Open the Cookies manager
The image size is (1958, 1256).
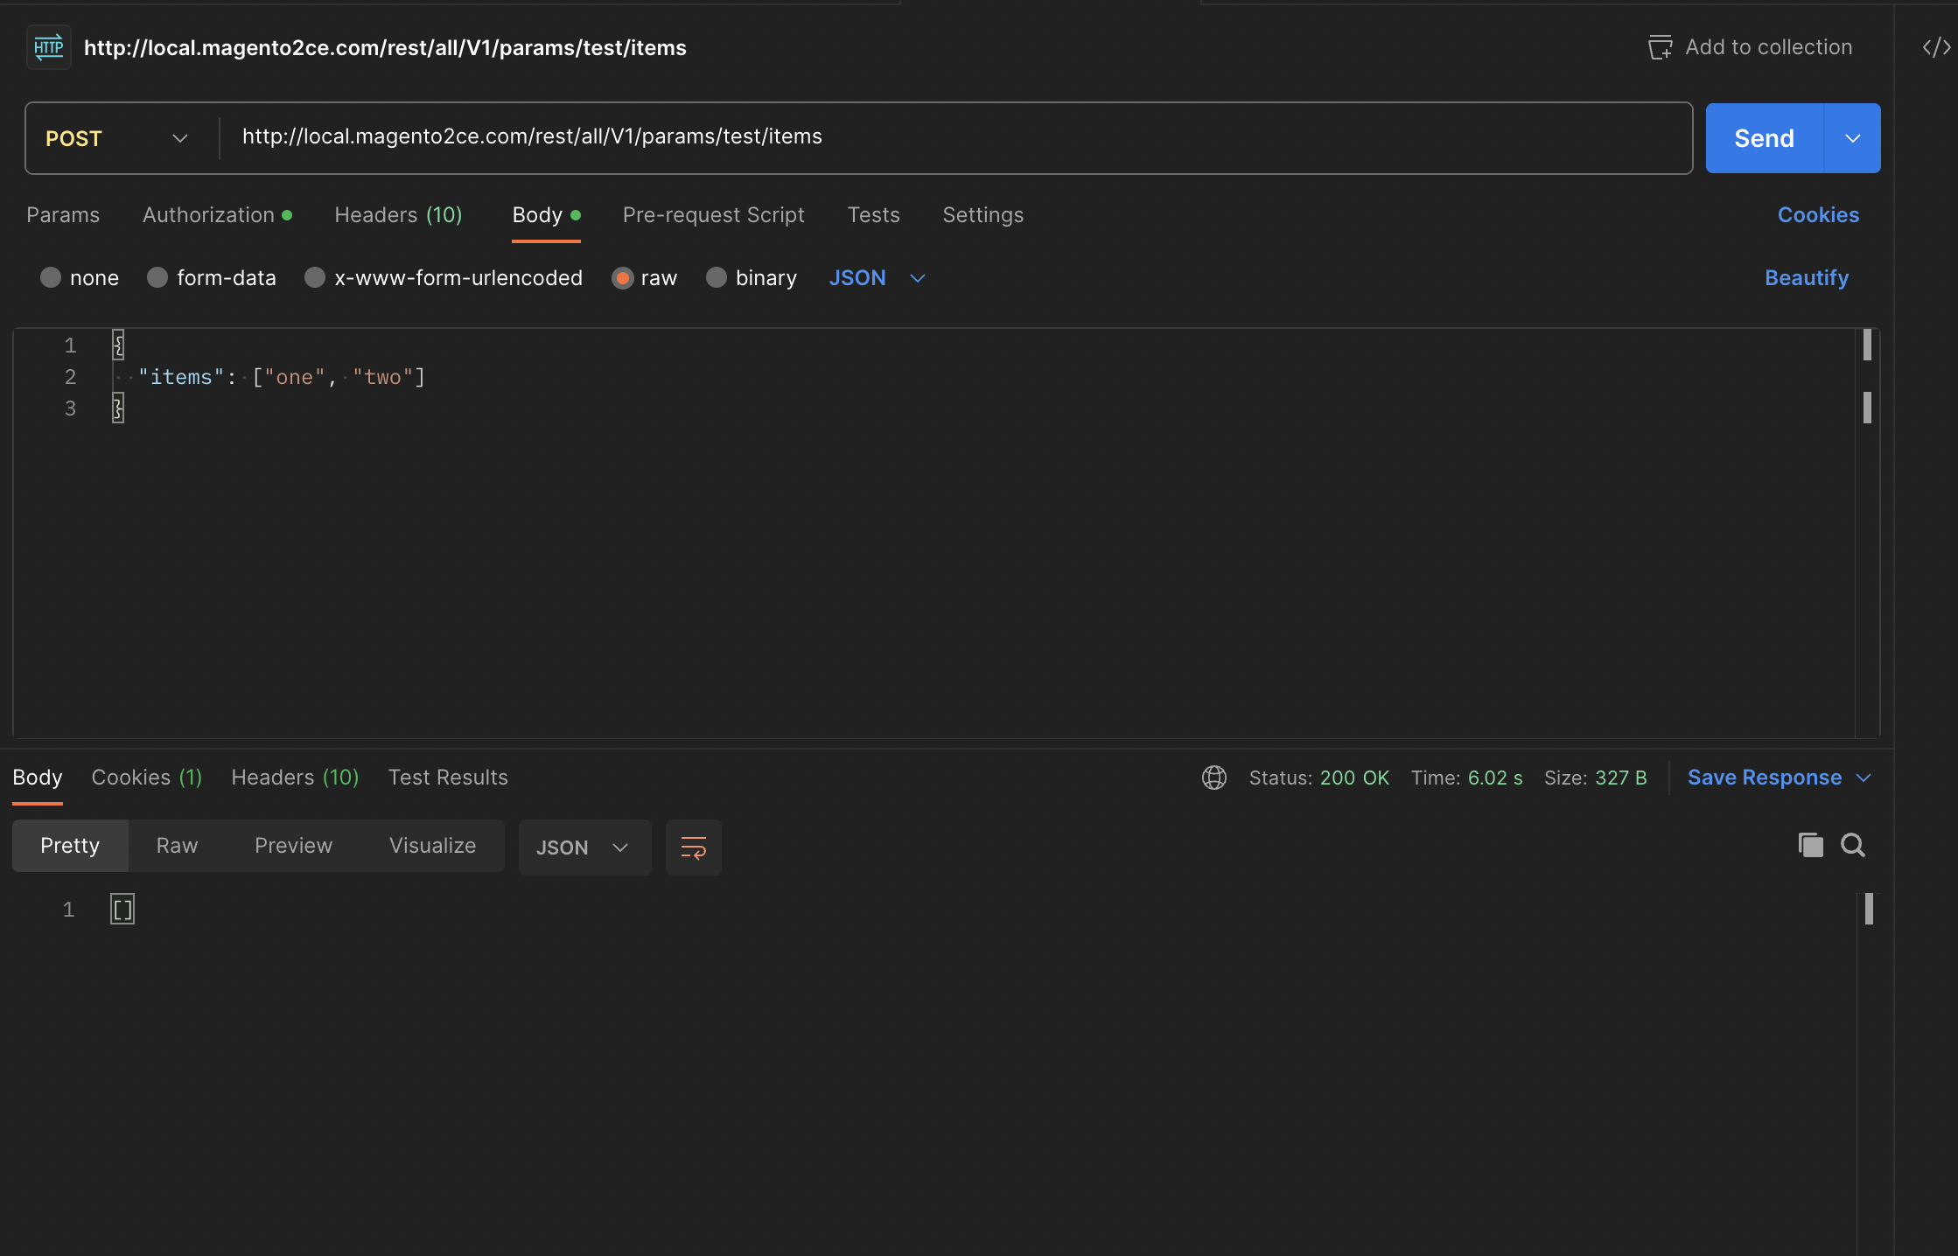pos(1817,215)
